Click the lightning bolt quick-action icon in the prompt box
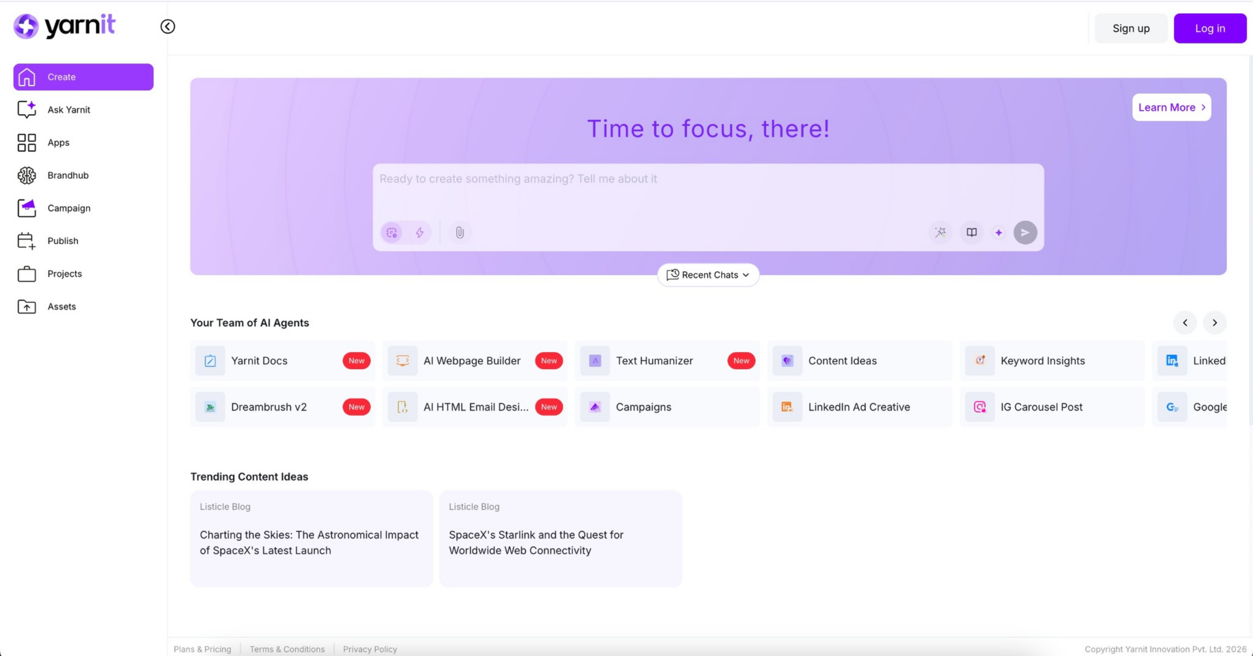 pos(420,232)
